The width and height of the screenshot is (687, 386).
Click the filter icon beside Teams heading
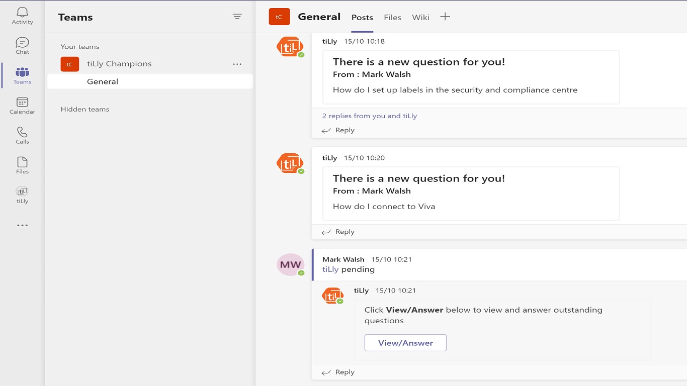(x=237, y=17)
